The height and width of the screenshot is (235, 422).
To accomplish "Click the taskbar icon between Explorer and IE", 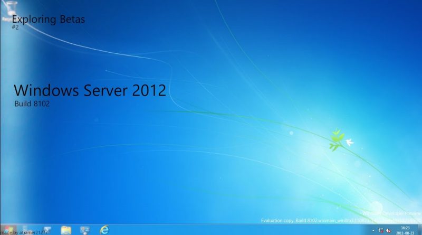I will coord(85,230).
